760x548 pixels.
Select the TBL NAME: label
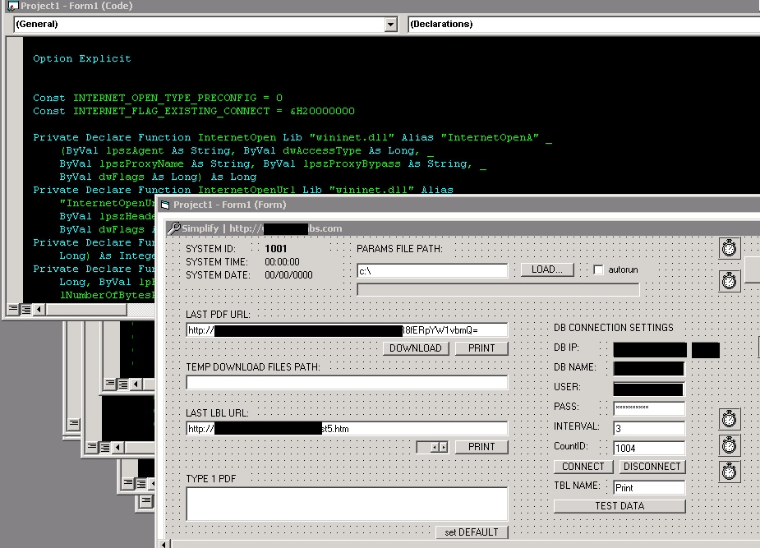tap(578, 485)
